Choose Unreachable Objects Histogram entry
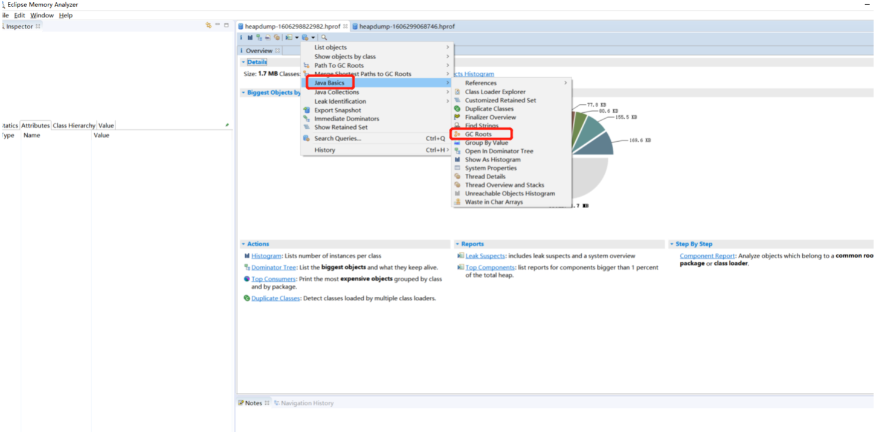This screenshot has width=876, height=432. pyautogui.click(x=510, y=194)
